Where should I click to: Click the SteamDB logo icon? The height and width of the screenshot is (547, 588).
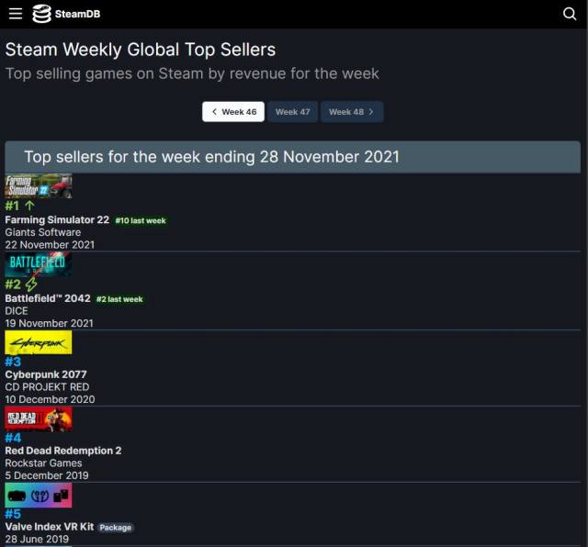point(41,14)
